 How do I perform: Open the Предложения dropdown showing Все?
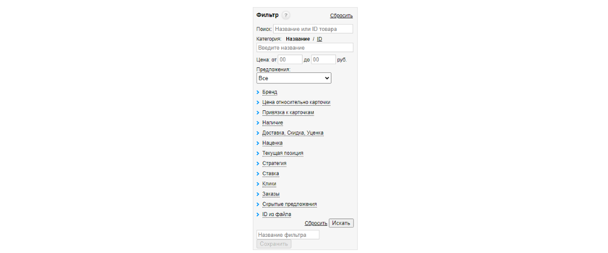tap(294, 78)
